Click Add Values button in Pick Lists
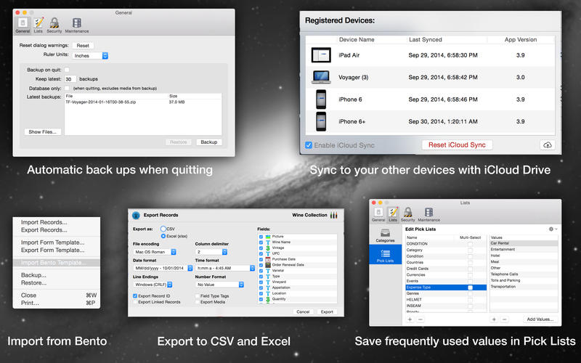 [540, 319]
